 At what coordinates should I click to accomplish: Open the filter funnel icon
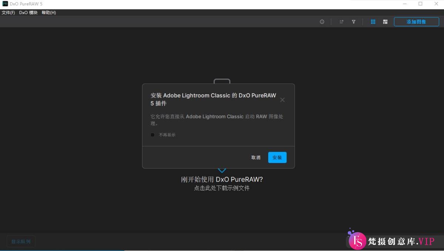pos(353,22)
